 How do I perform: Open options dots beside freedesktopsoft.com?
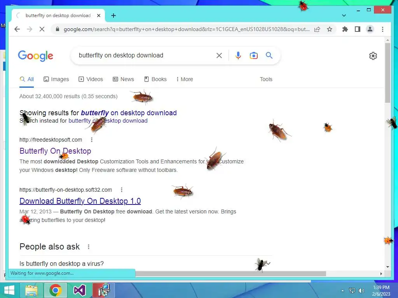pyautogui.click(x=92, y=140)
